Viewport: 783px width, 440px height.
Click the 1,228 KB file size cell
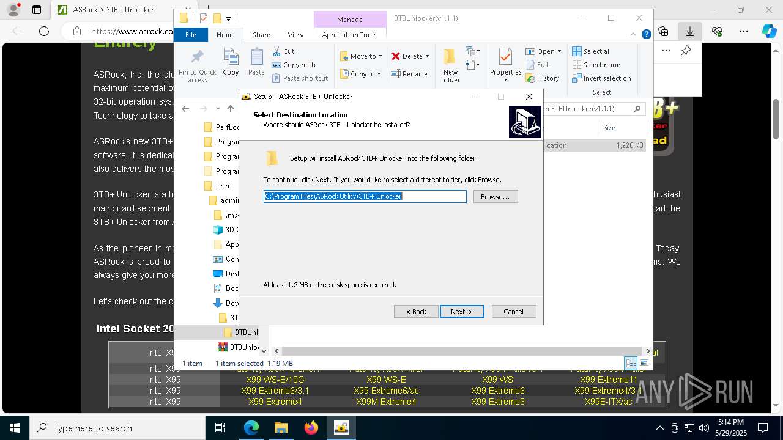629,145
